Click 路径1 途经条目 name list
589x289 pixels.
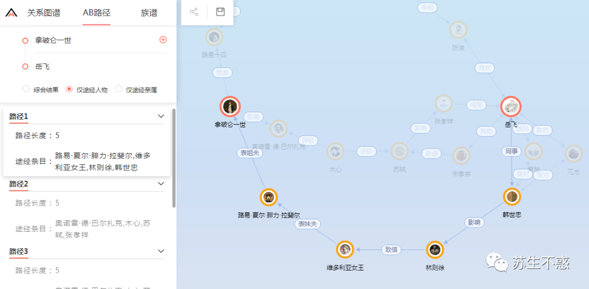coord(103,162)
